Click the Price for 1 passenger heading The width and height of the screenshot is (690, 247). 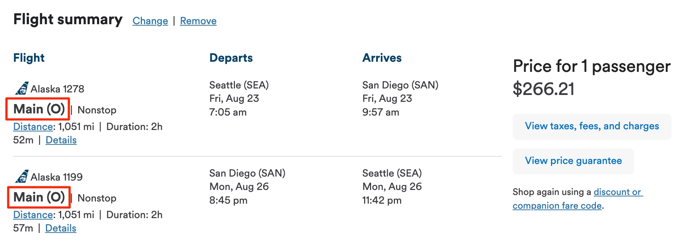click(592, 66)
